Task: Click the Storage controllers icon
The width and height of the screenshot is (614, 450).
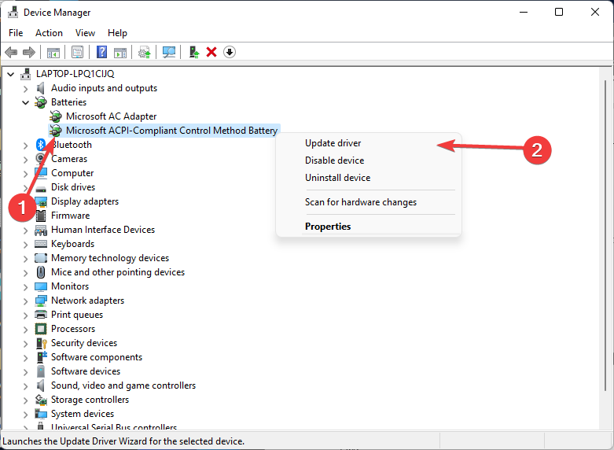Action: pos(41,400)
